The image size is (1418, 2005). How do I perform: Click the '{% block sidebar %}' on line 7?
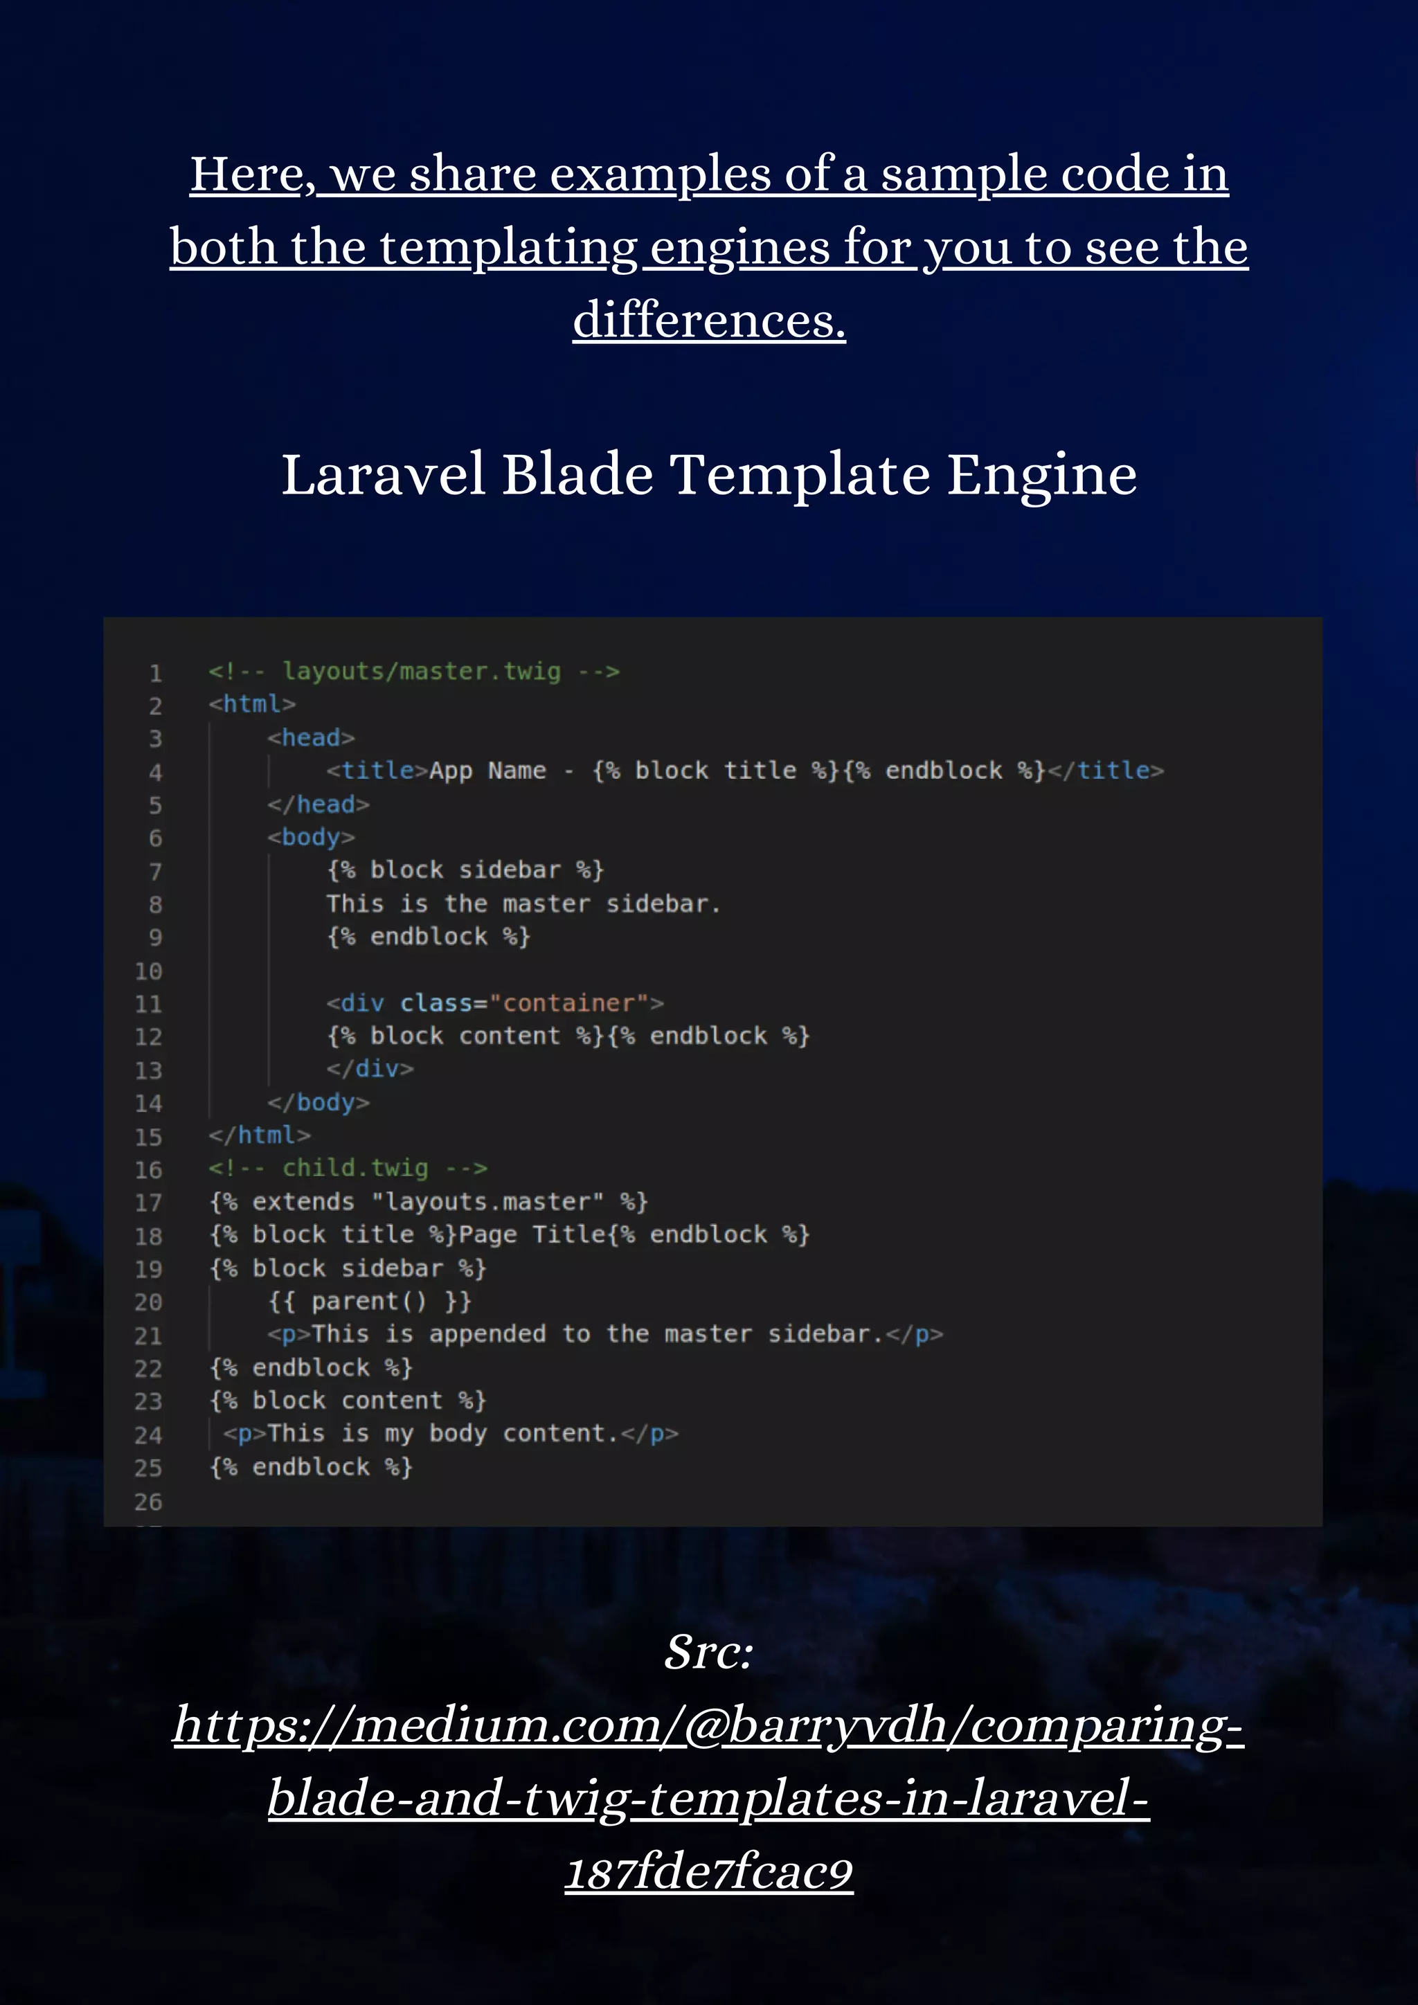coord(465,871)
